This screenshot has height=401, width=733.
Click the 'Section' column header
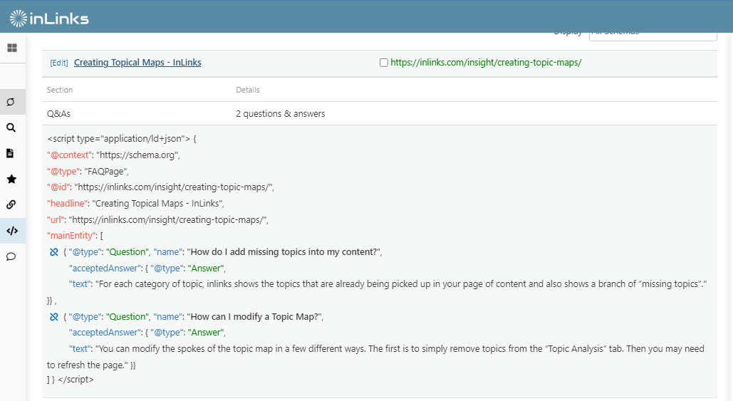pyautogui.click(x=60, y=90)
